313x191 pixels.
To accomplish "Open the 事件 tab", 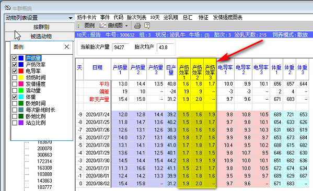I will click(x=105, y=18).
